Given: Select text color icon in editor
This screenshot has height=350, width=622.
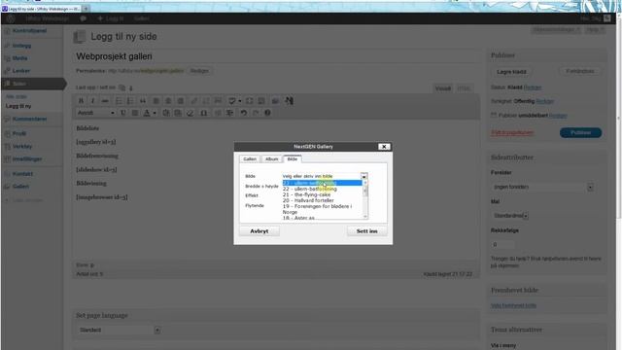Looking at the screenshot, I should [147, 113].
